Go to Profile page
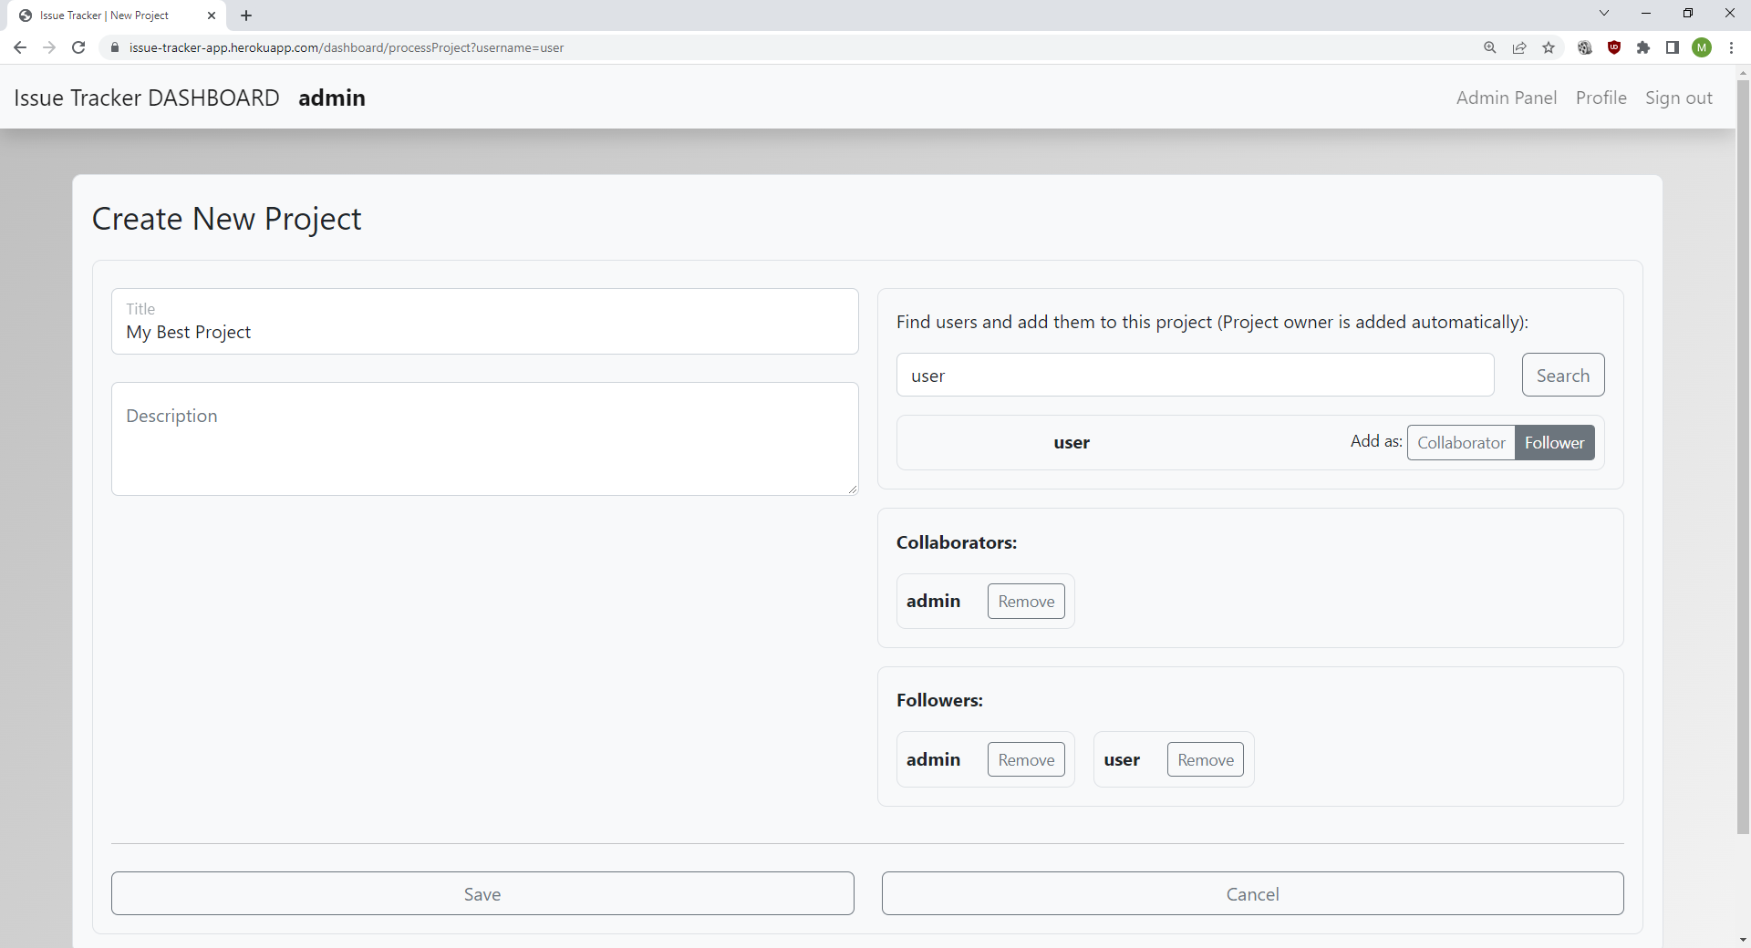 pyautogui.click(x=1601, y=98)
